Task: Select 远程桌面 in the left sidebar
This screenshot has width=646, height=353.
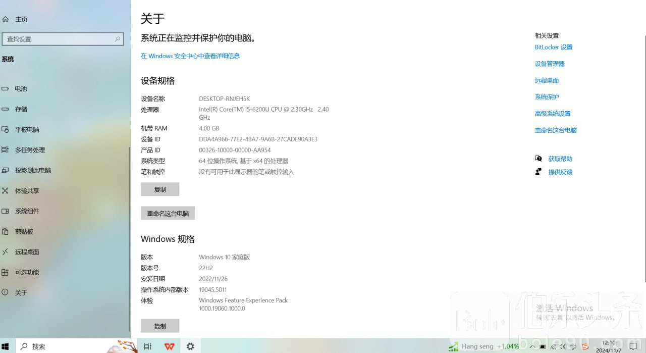Action: [x=27, y=252]
